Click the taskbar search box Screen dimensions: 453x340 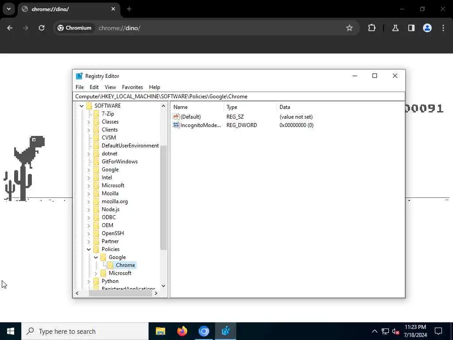(x=85, y=331)
